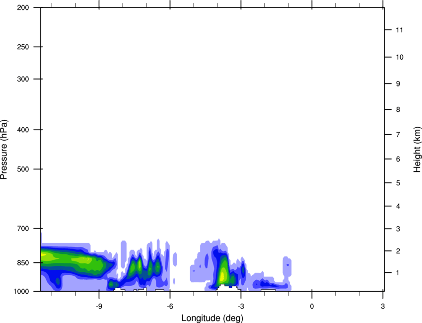Viewport: 422px width, 323px height.
Task: Select the 400 pressure tick label
Action: pos(23,130)
